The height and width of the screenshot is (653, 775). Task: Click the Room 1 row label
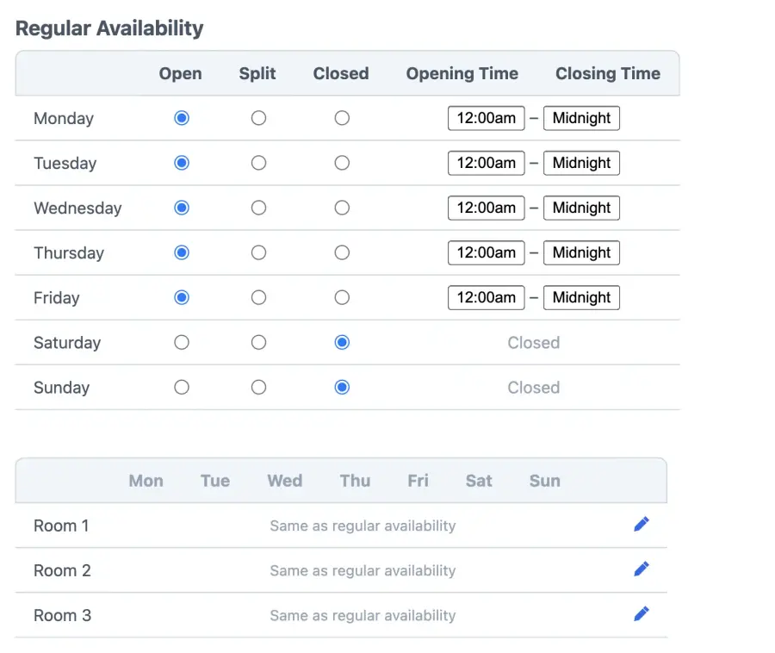point(61,526)
